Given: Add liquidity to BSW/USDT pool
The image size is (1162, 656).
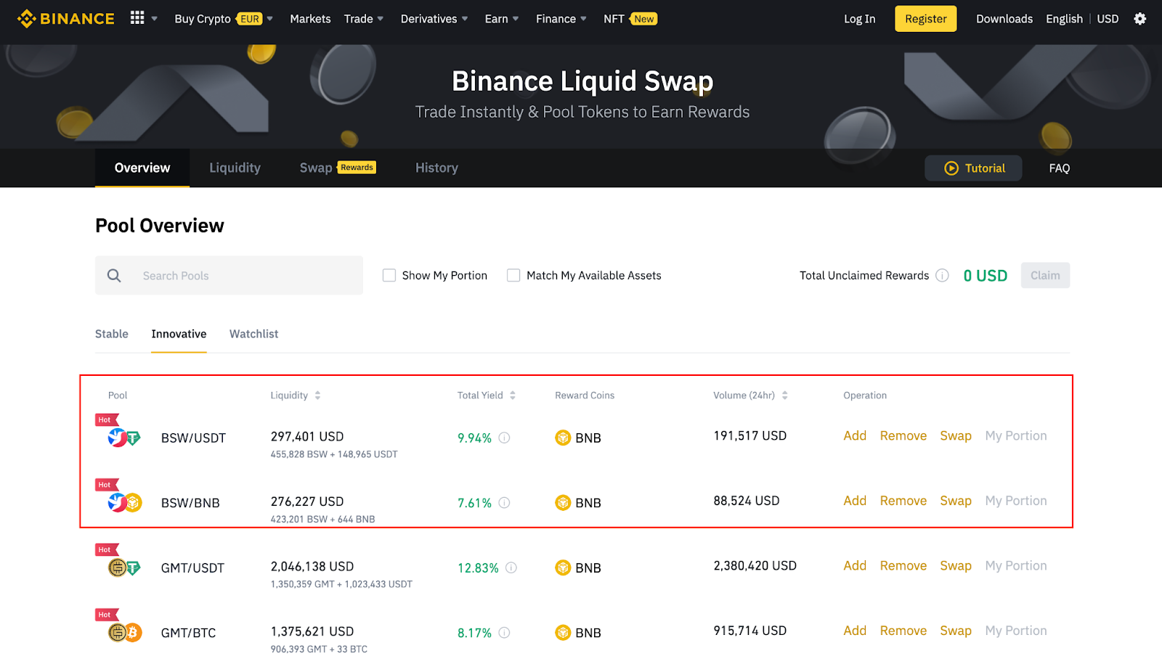Looking at the screenshot, I should coord(855,435).
